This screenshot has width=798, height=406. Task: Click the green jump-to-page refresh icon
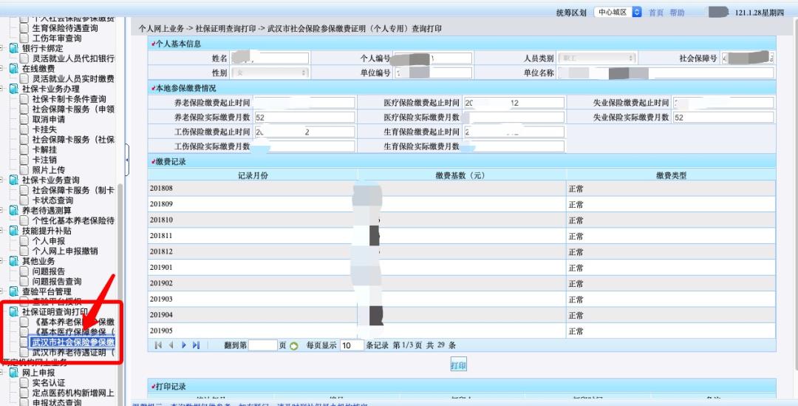coord(293,346)
